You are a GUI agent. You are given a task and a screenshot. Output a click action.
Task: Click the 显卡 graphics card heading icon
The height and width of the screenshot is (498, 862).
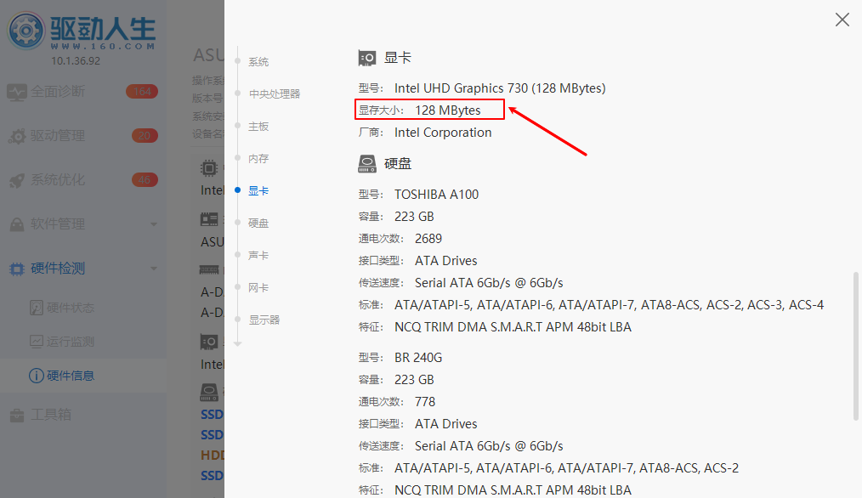pos(367,58)
